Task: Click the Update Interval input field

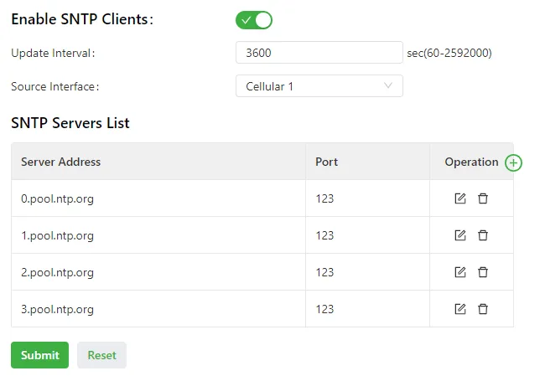Action: tap(319, 53)
